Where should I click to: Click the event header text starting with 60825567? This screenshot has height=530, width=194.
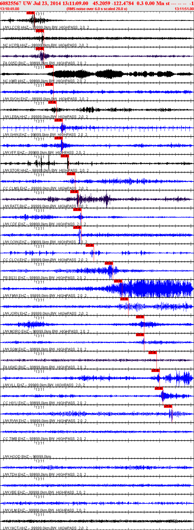coord(97,3)
